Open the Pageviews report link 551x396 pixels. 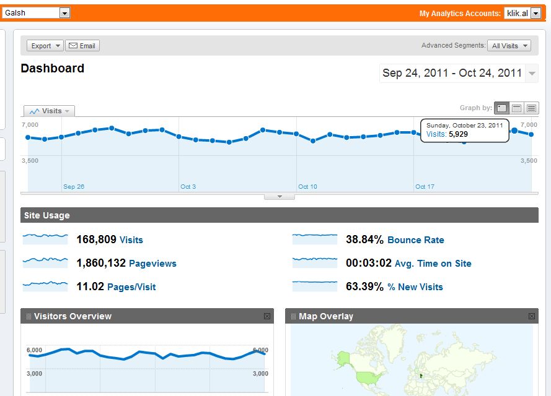(x=152, y=264)
